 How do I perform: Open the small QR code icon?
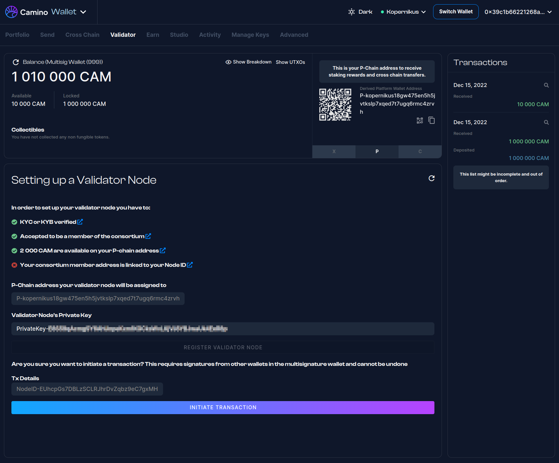coord(420,121)
